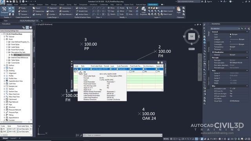251x141 pixels.
Task: Open the No selection dropdown in Properties
Action: pyautogui.click(x=225, y=29)
